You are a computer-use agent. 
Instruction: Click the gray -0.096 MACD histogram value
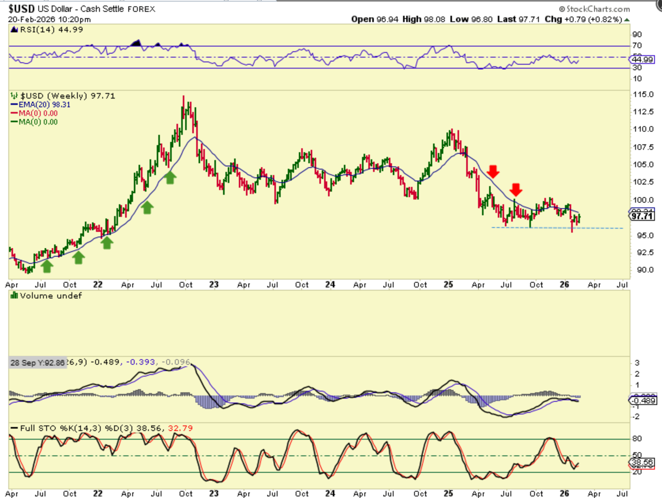pos(176,362)
